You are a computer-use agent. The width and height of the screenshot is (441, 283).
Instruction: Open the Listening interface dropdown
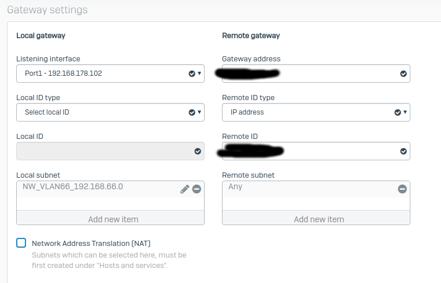(110, 73)
